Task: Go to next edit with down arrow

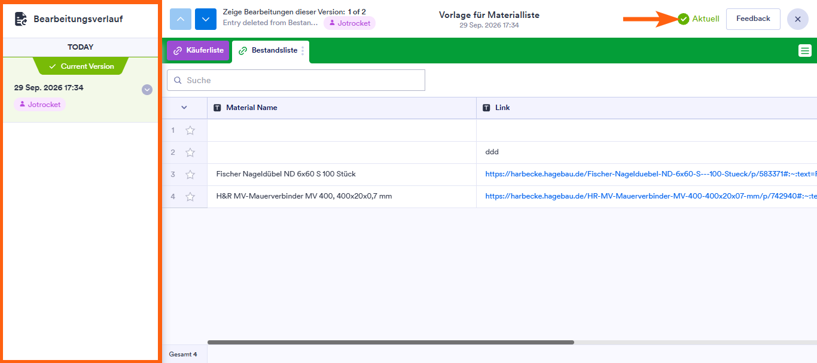Action: tap(206, 19)
